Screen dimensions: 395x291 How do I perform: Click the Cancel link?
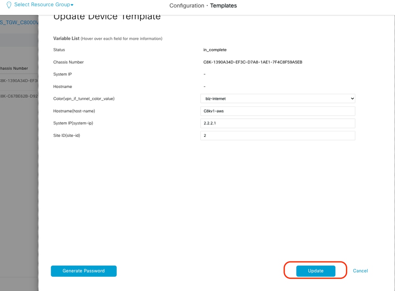[x=360, y=270]
